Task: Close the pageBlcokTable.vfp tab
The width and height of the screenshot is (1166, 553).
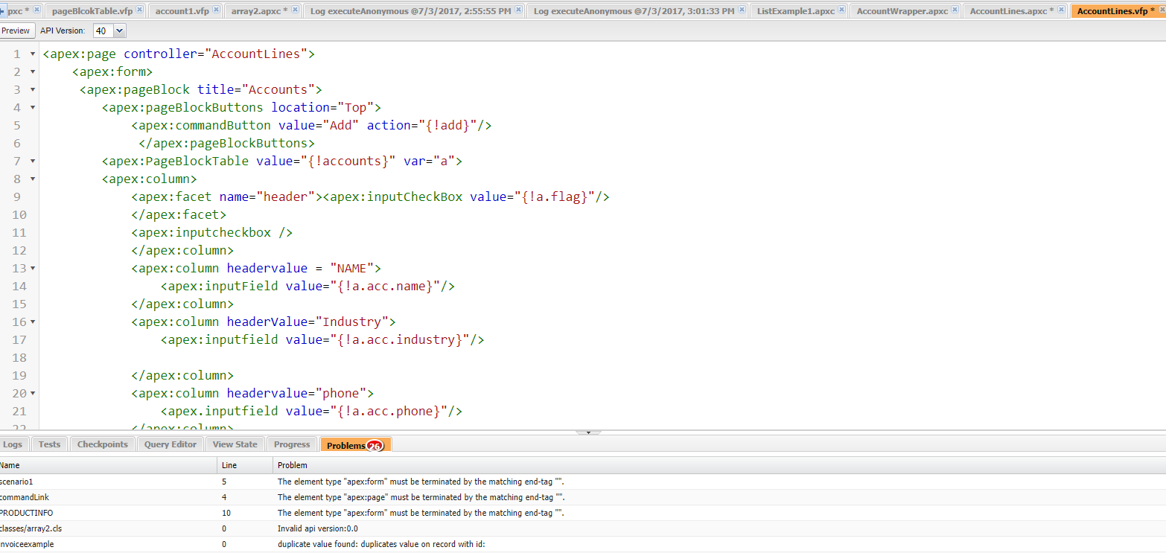Action: [139, 10]
